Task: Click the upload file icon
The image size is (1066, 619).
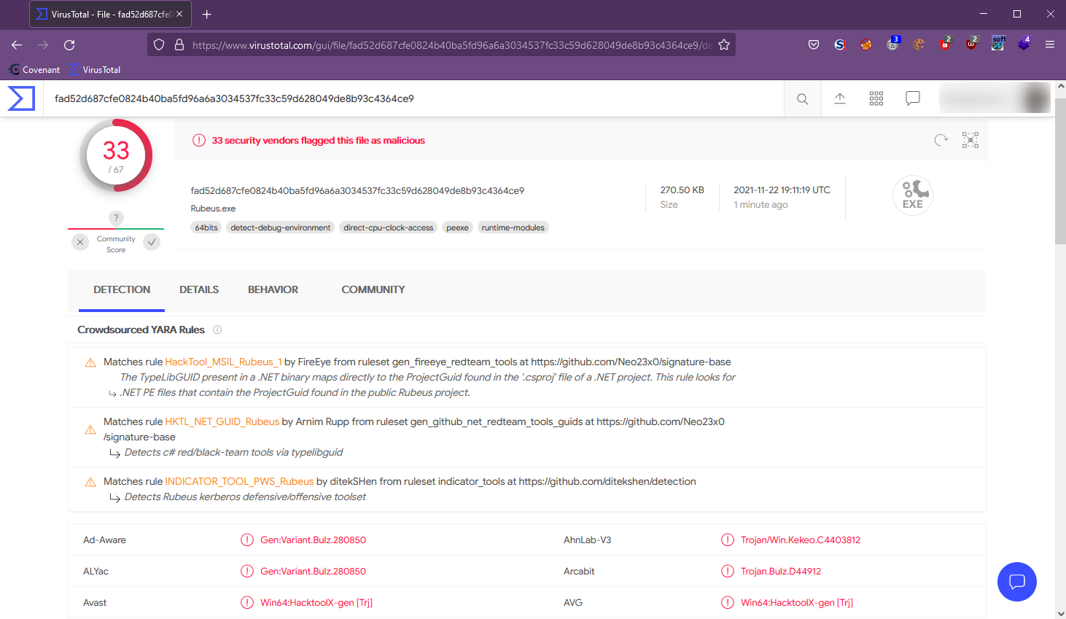Action: tap(840, 98)
